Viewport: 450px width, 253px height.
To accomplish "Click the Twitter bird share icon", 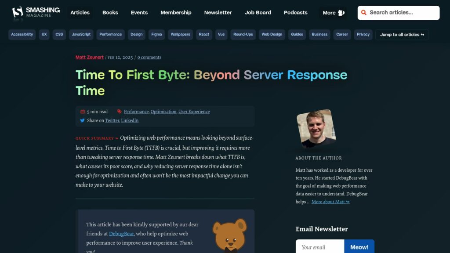I will 82,120.
